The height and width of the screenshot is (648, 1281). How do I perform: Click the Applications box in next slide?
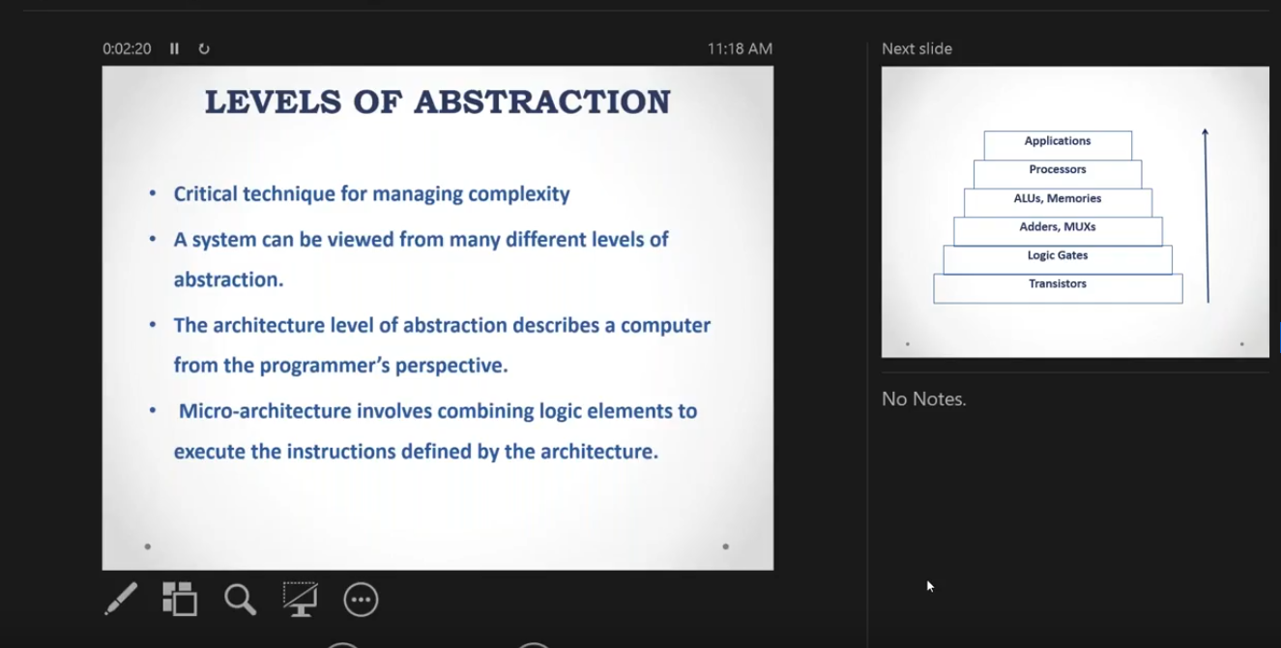tap(1058, 142)
